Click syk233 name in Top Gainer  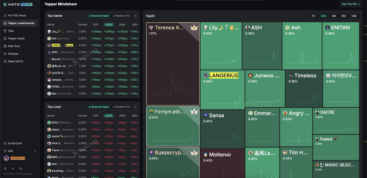click(58, 73)
